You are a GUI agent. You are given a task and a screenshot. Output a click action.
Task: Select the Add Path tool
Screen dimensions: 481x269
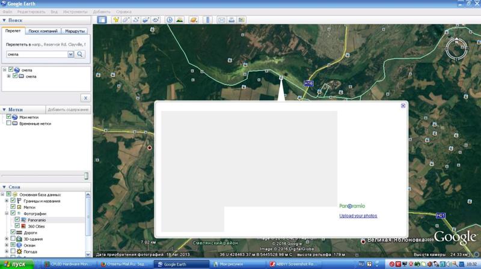pyautogui.click(x=136, y=20)
